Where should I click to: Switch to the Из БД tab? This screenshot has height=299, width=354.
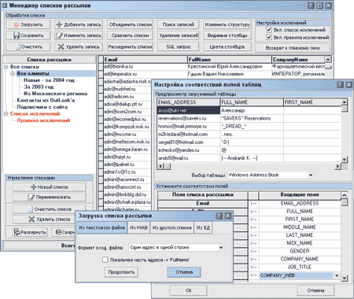203,227
